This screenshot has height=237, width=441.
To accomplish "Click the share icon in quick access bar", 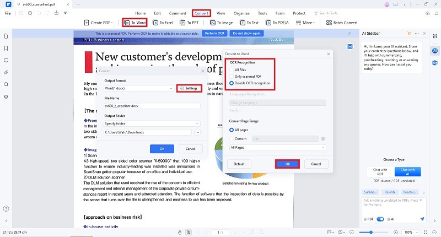I will tap(56, 13).
